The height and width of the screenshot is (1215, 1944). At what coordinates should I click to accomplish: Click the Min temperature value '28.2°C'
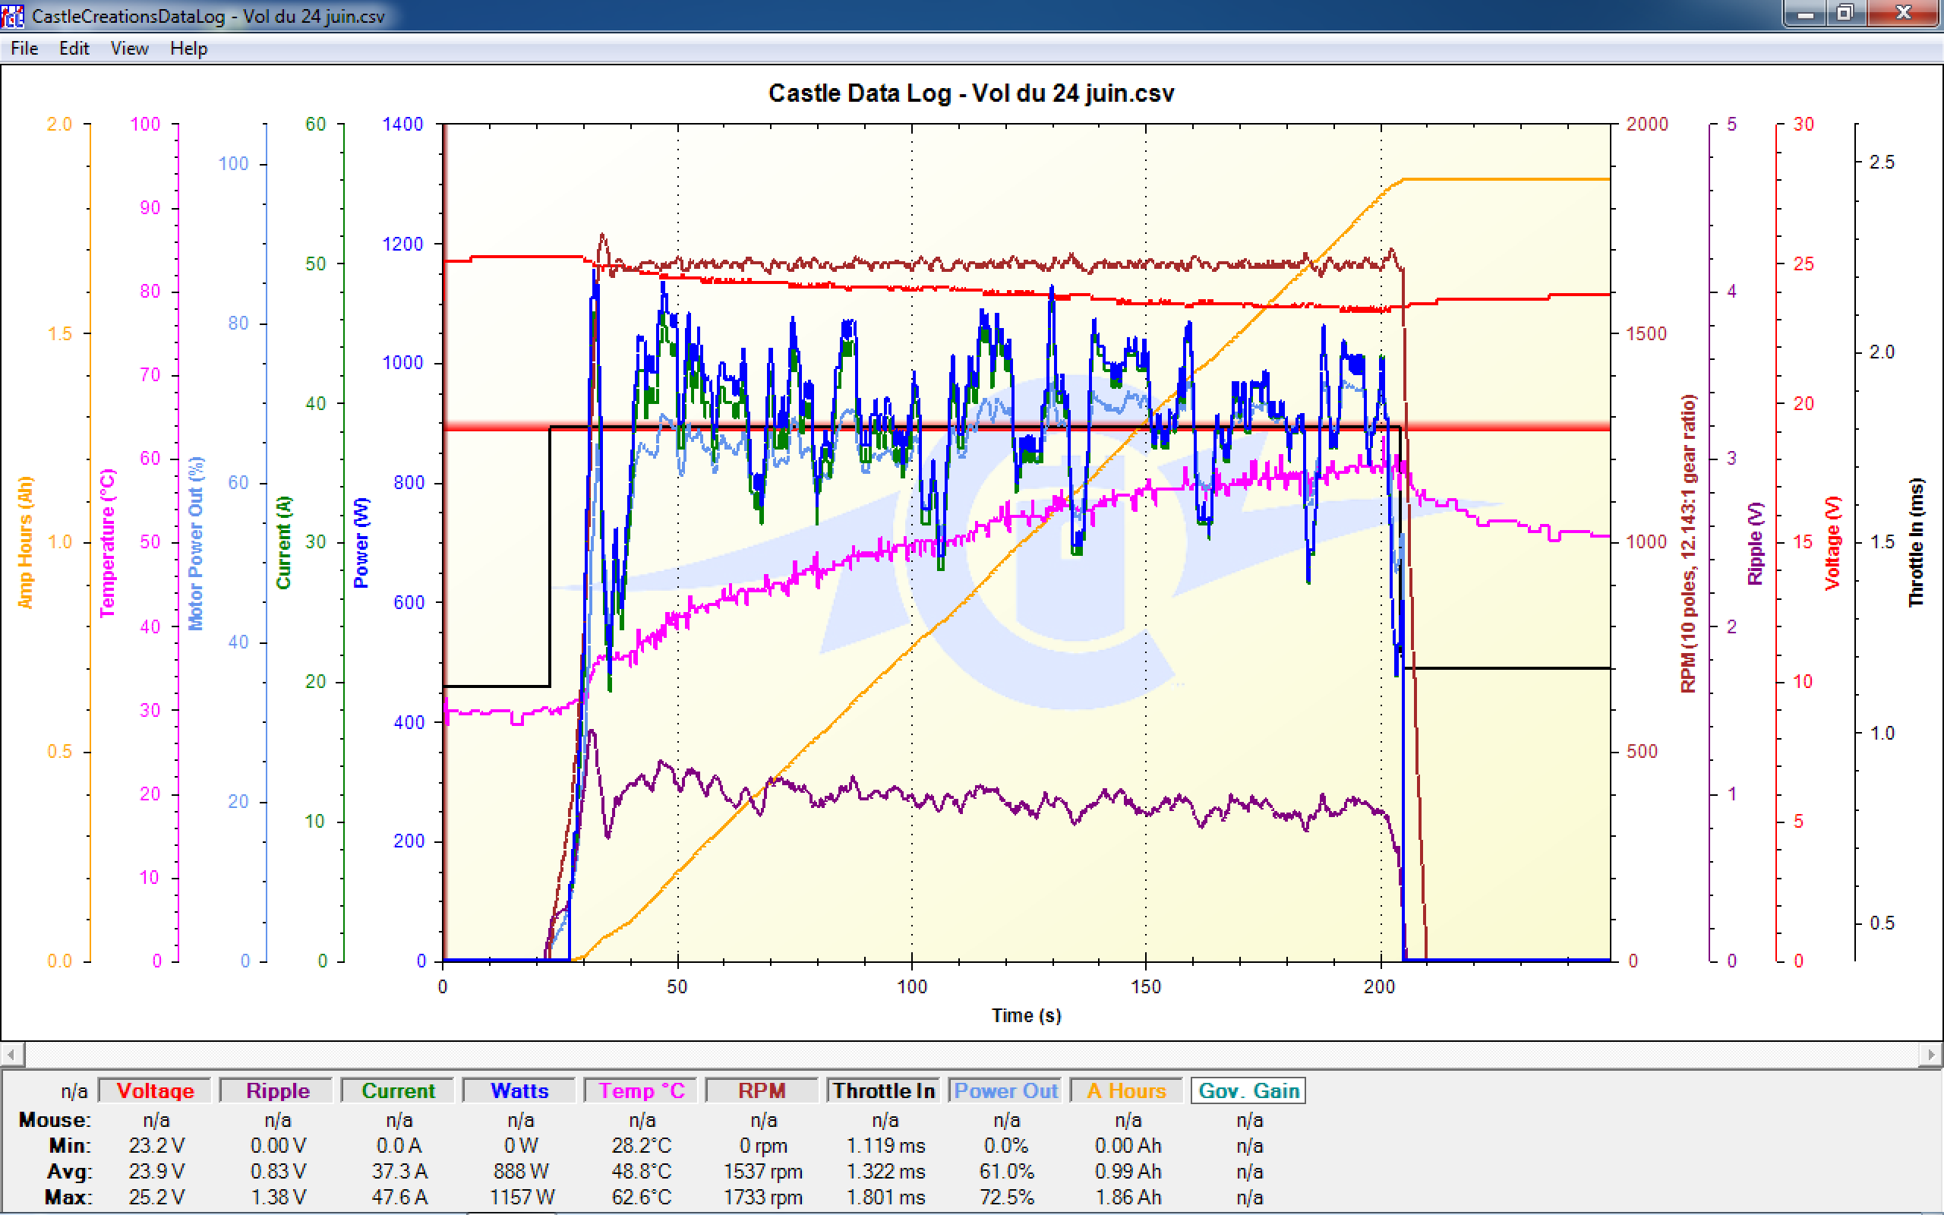click(641, 1145)
